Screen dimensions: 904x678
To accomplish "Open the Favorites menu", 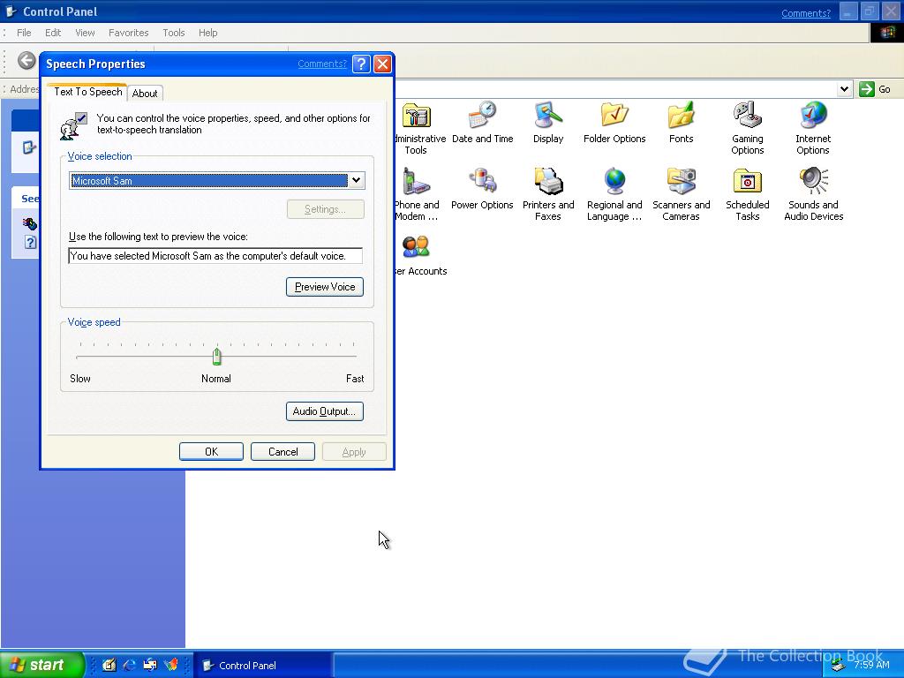I will pos(129,33).
